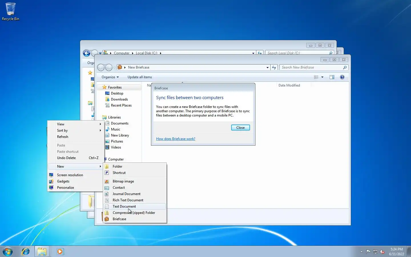Create a new Contact
This screenshot has width=411, height=257.
(135, 188)
